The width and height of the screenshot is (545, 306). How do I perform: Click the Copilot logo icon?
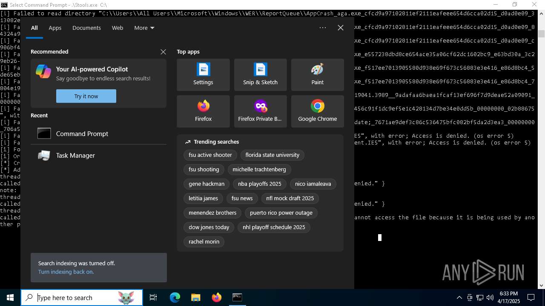tap(43, 71)
